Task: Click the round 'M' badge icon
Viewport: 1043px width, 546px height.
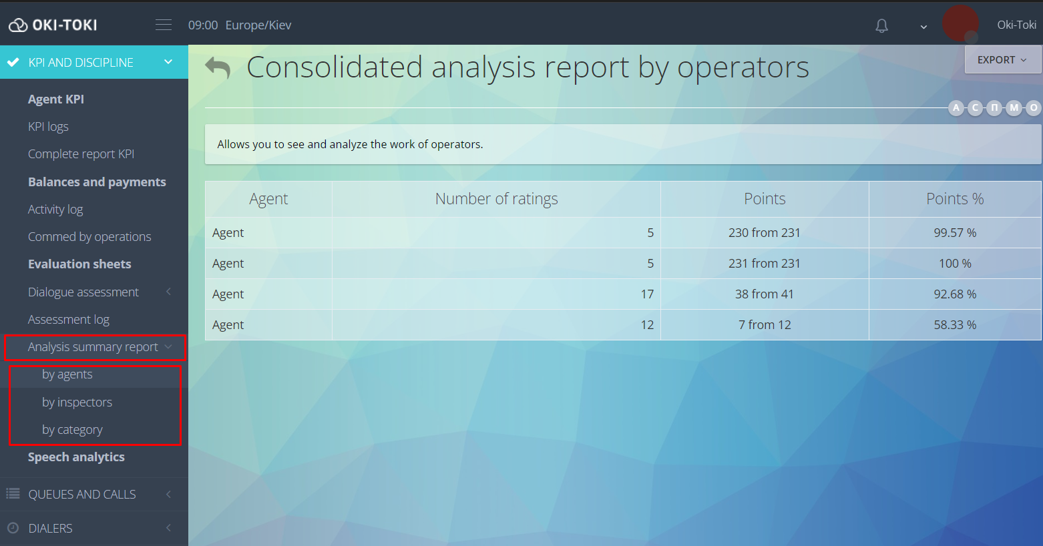Action: tap(1014, 107)
